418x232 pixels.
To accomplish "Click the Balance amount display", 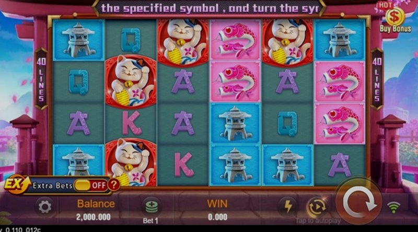I will 94,217.
